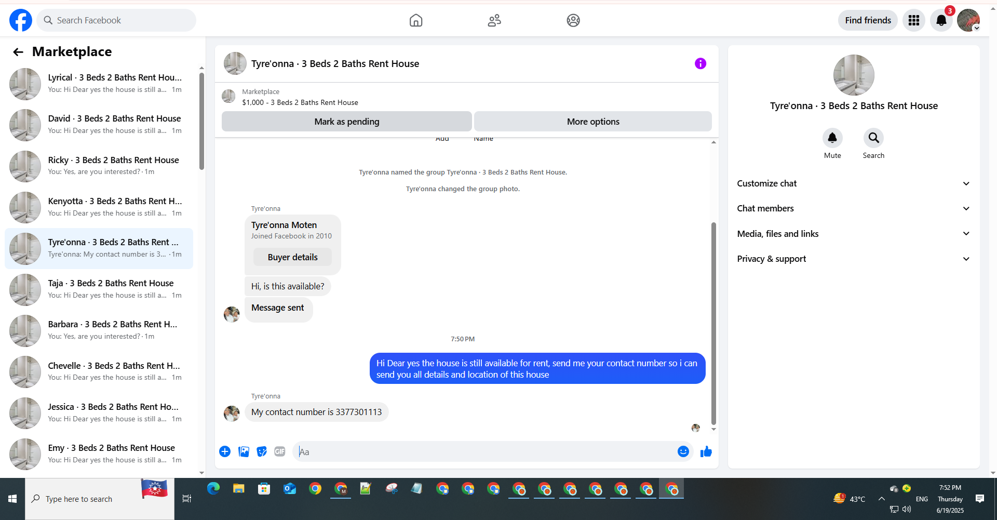Open the David conversation

point(99,125)
